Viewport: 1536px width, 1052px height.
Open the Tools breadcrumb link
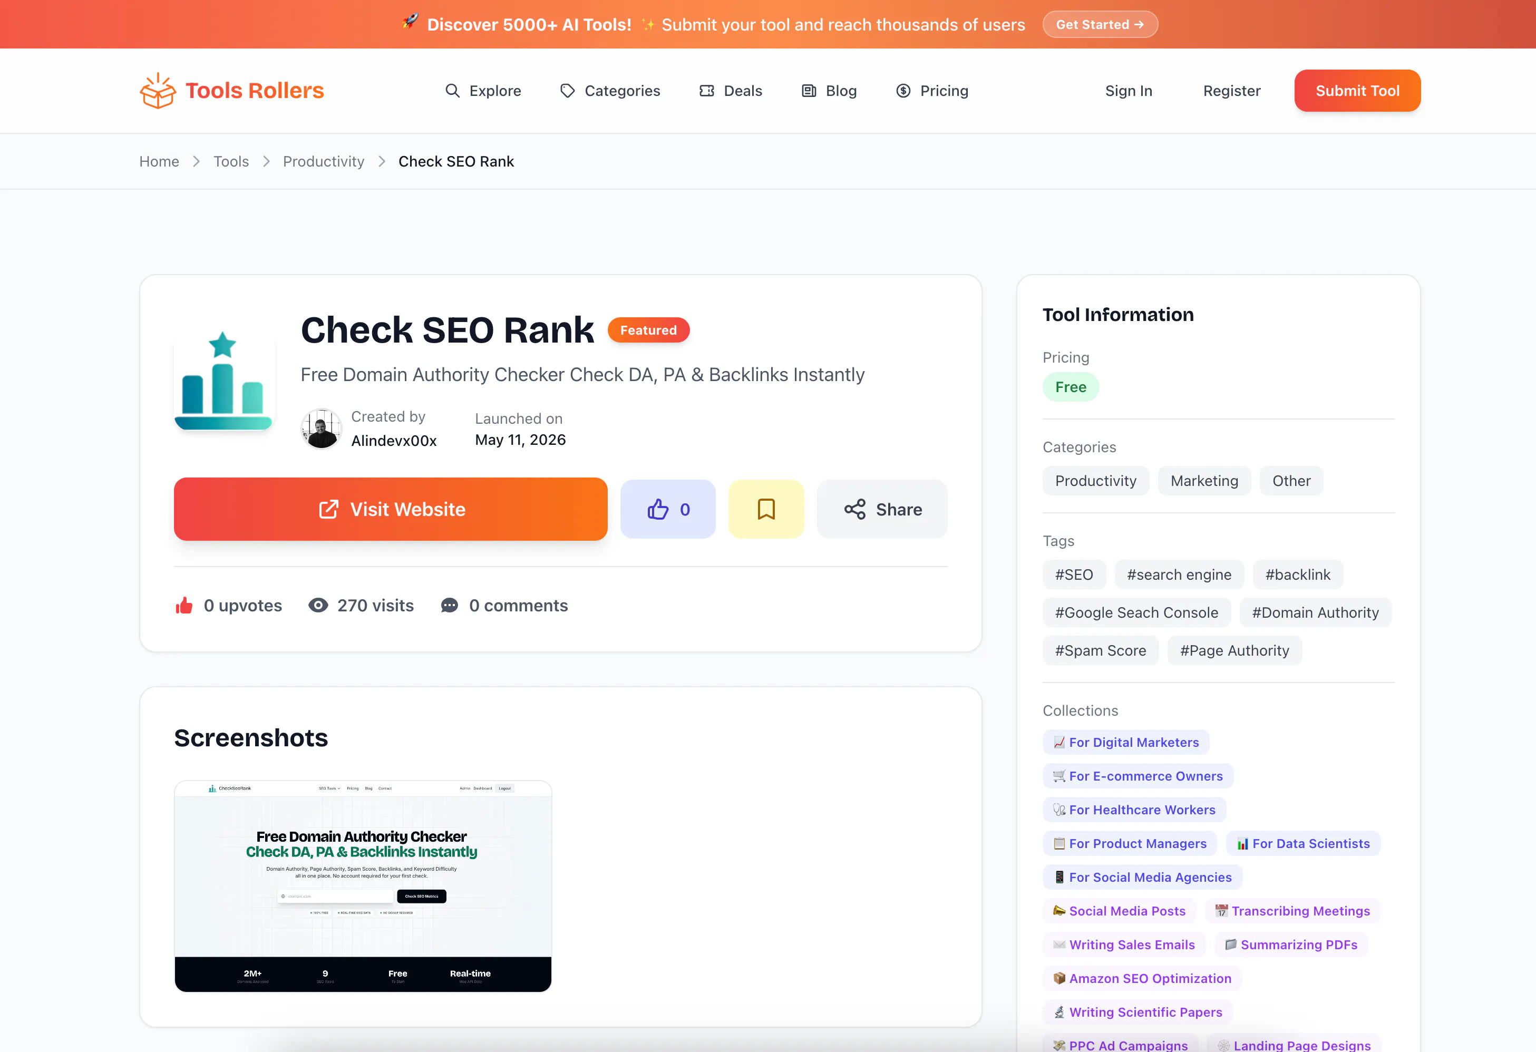tap(231, 162)
